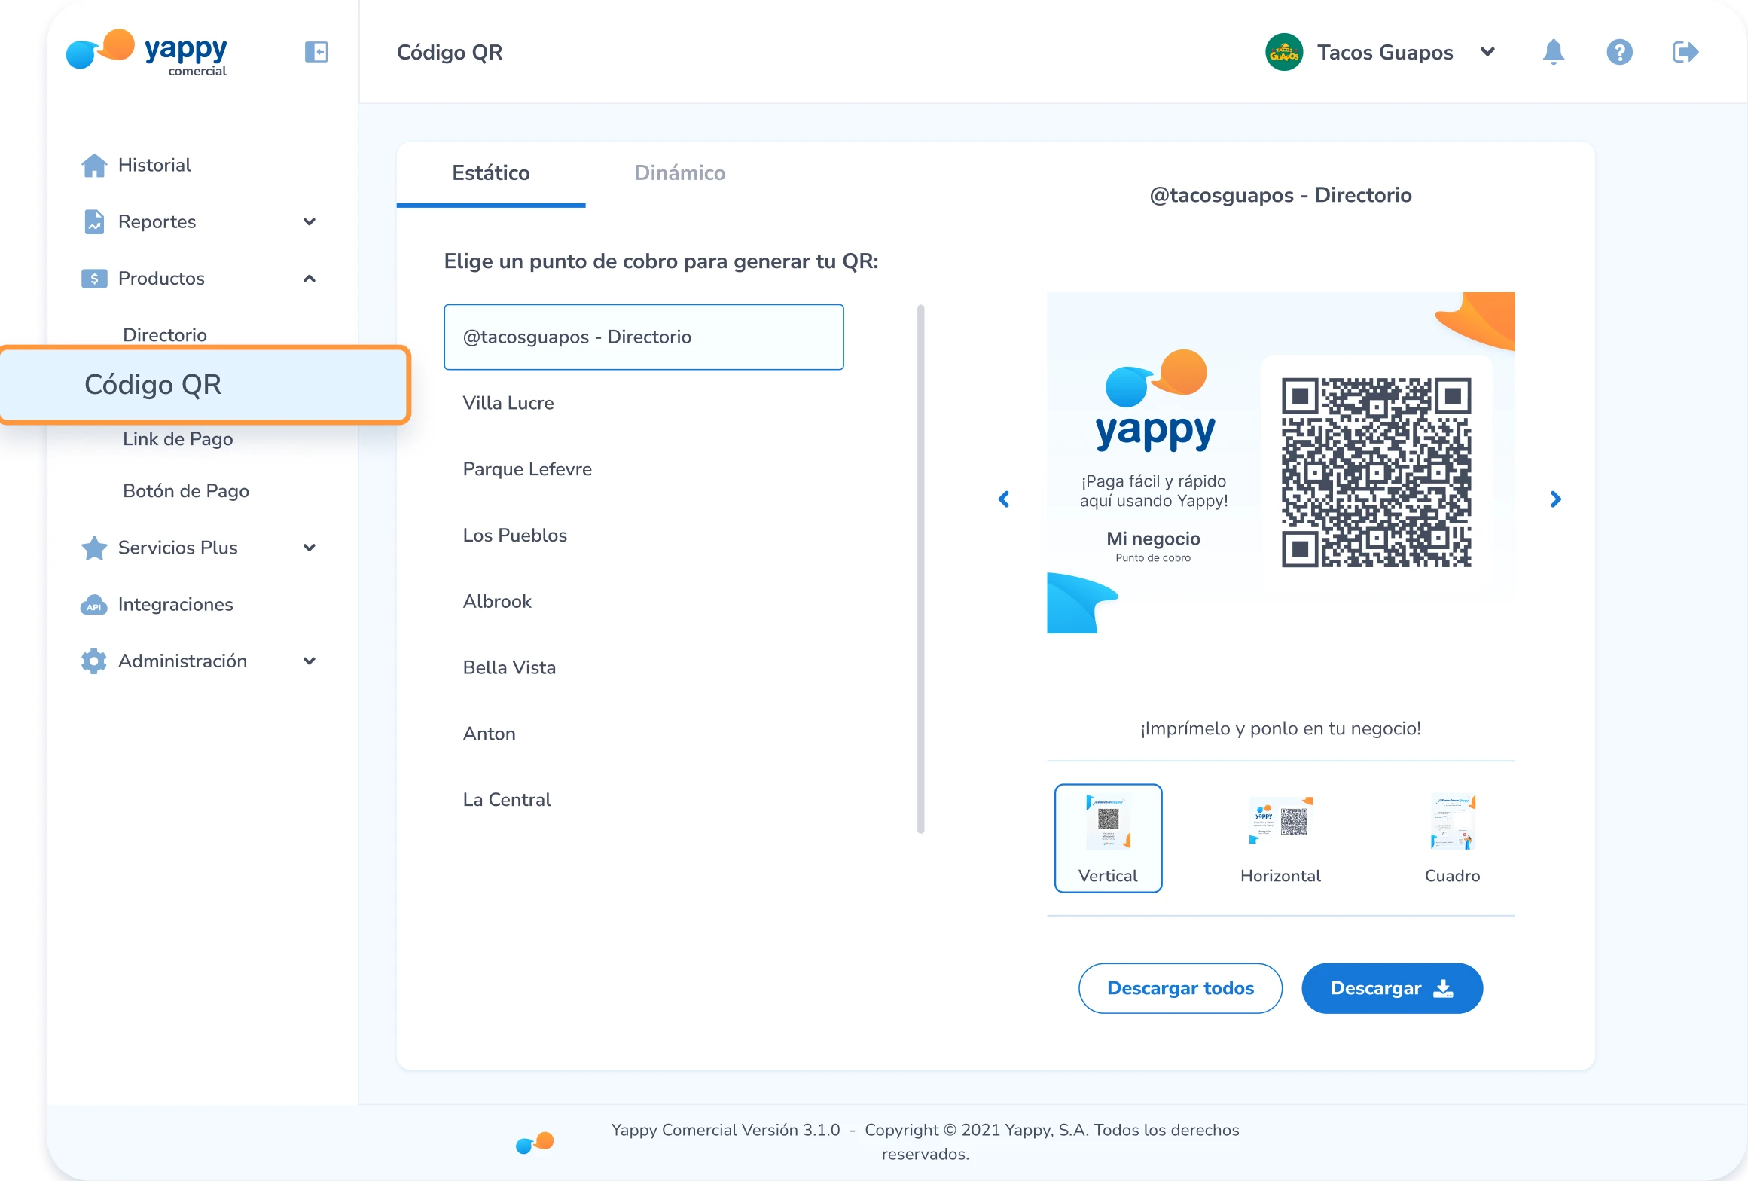This screenshot has height=1181, width=1748.
Task: Select the Cuadro layout option
Action: [1452, 838]
